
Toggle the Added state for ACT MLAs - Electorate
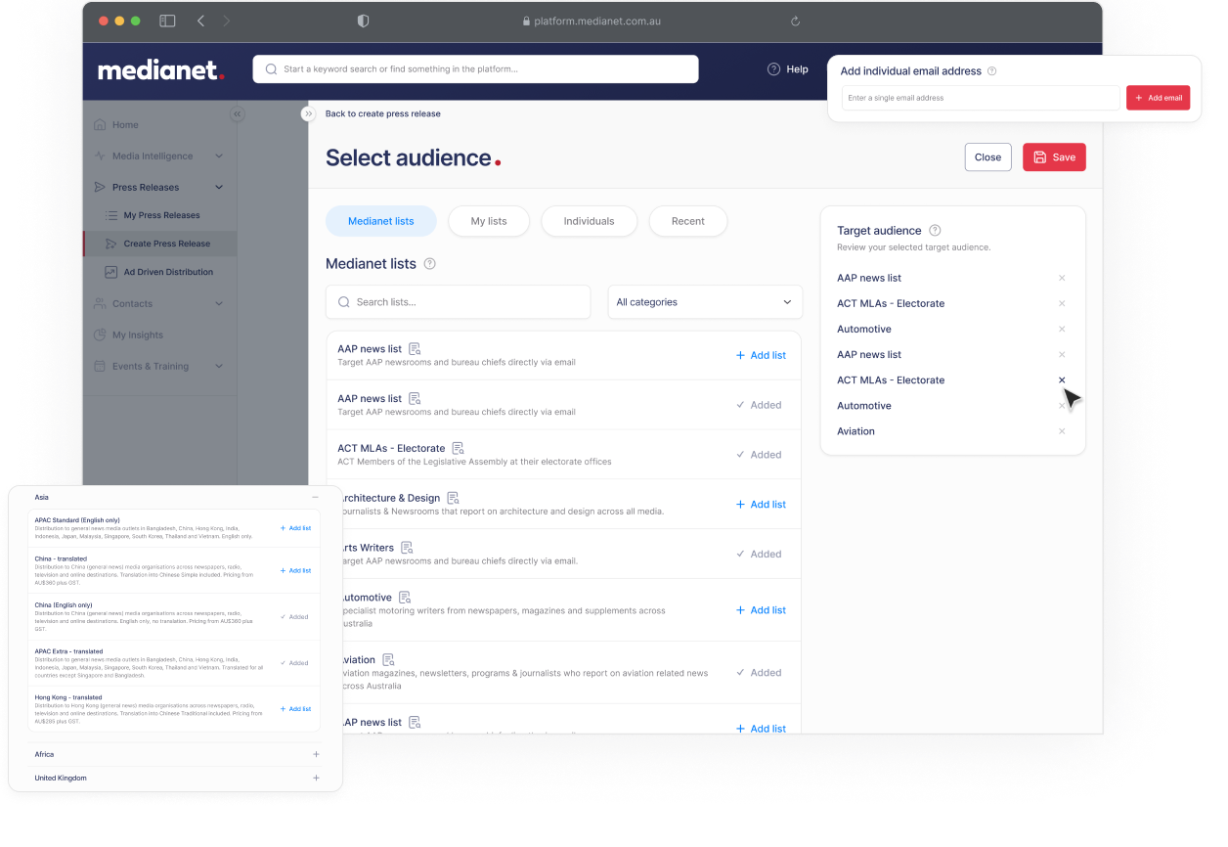pos(759,455)
